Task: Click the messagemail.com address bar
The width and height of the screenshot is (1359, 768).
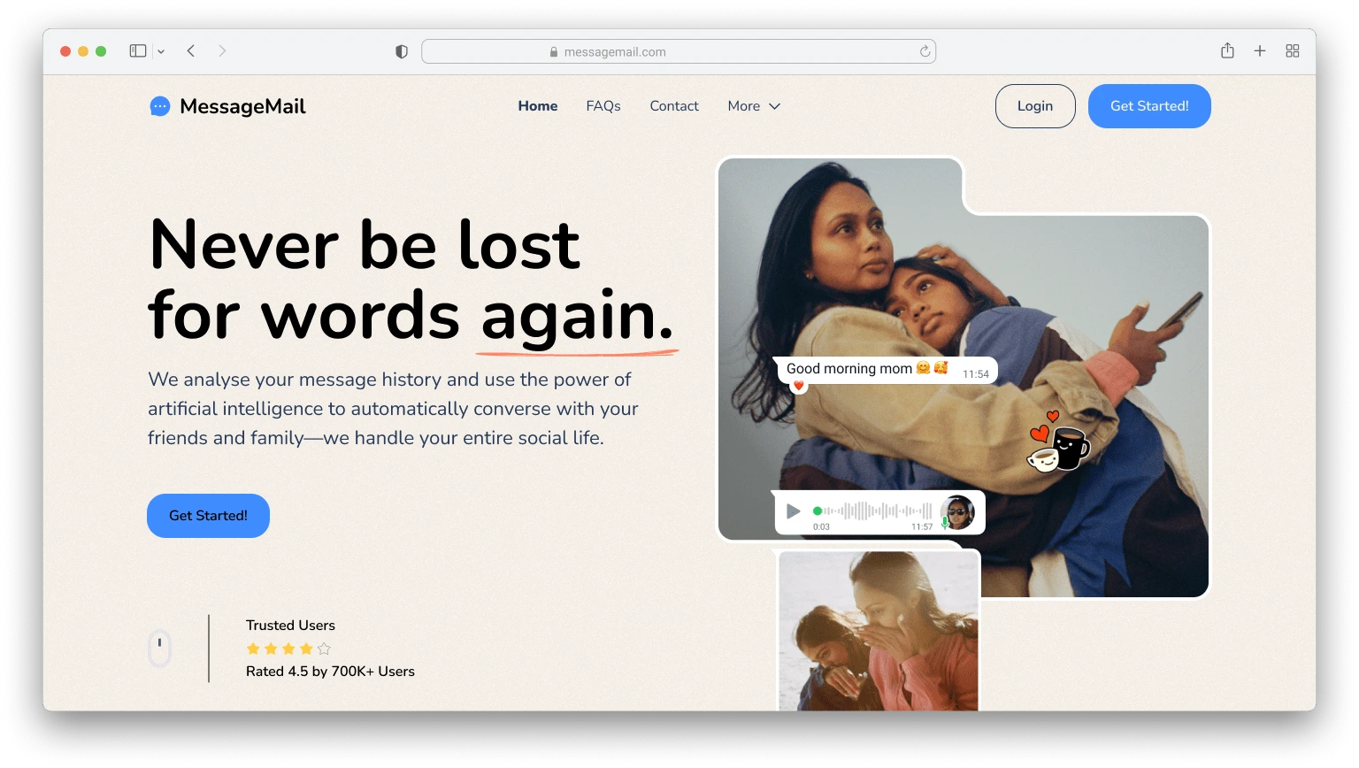Action: [x=679, y=51]
